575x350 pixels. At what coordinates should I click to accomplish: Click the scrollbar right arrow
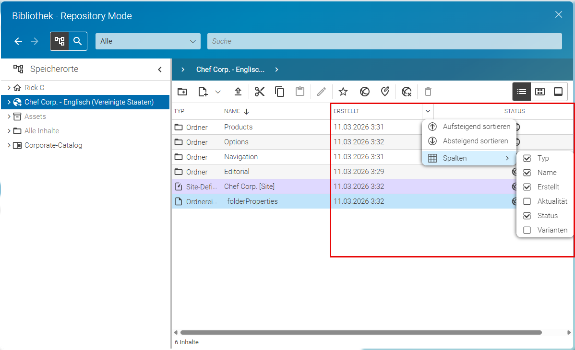coord(569,332)
